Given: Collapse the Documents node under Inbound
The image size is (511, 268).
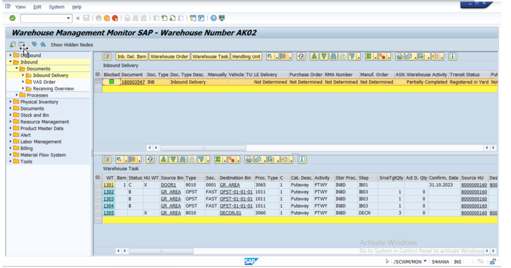Looking at the screenshot, I should pos(16,68).
